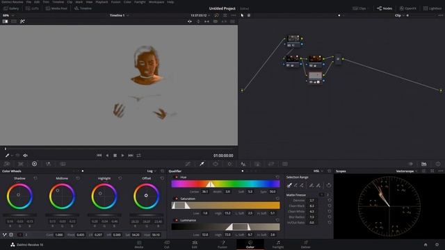Image resolution: width=445 pixels, height=250 pixels.
Task: Open the File menu
Action: pos(29,2)
